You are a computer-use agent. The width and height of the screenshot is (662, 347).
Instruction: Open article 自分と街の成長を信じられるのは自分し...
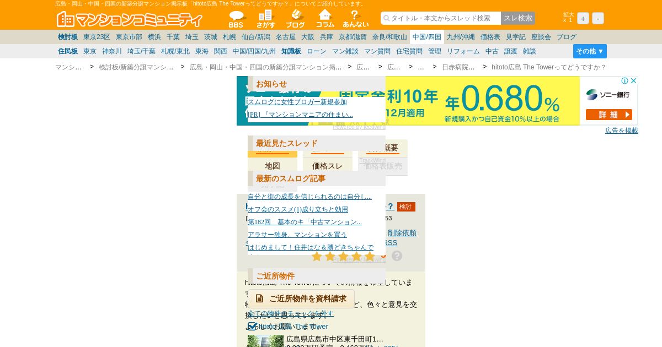pyautogui.click(x=310, y=197)
